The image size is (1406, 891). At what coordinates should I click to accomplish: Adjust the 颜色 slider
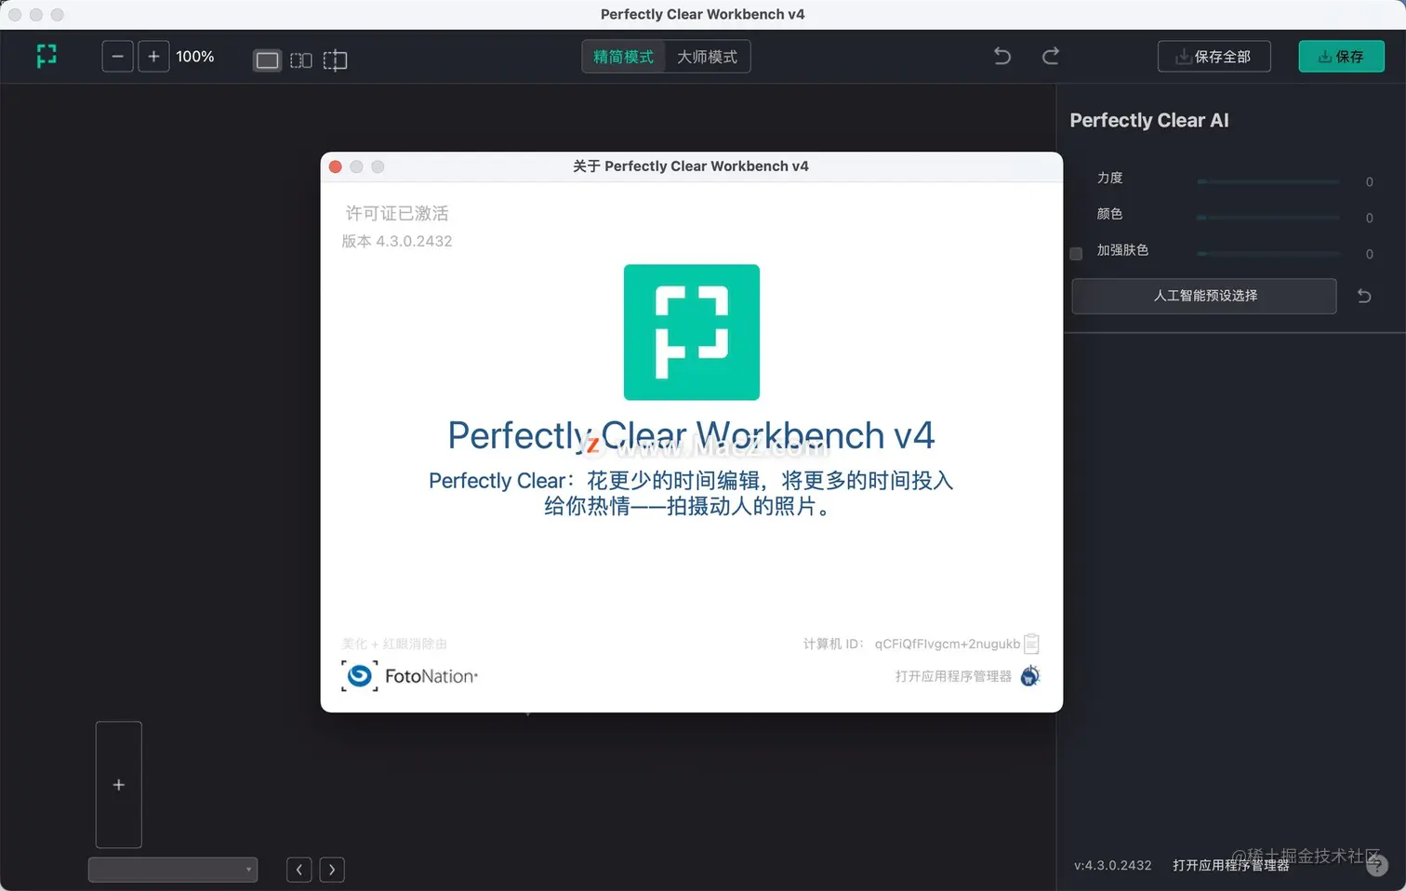[1268, 218]
